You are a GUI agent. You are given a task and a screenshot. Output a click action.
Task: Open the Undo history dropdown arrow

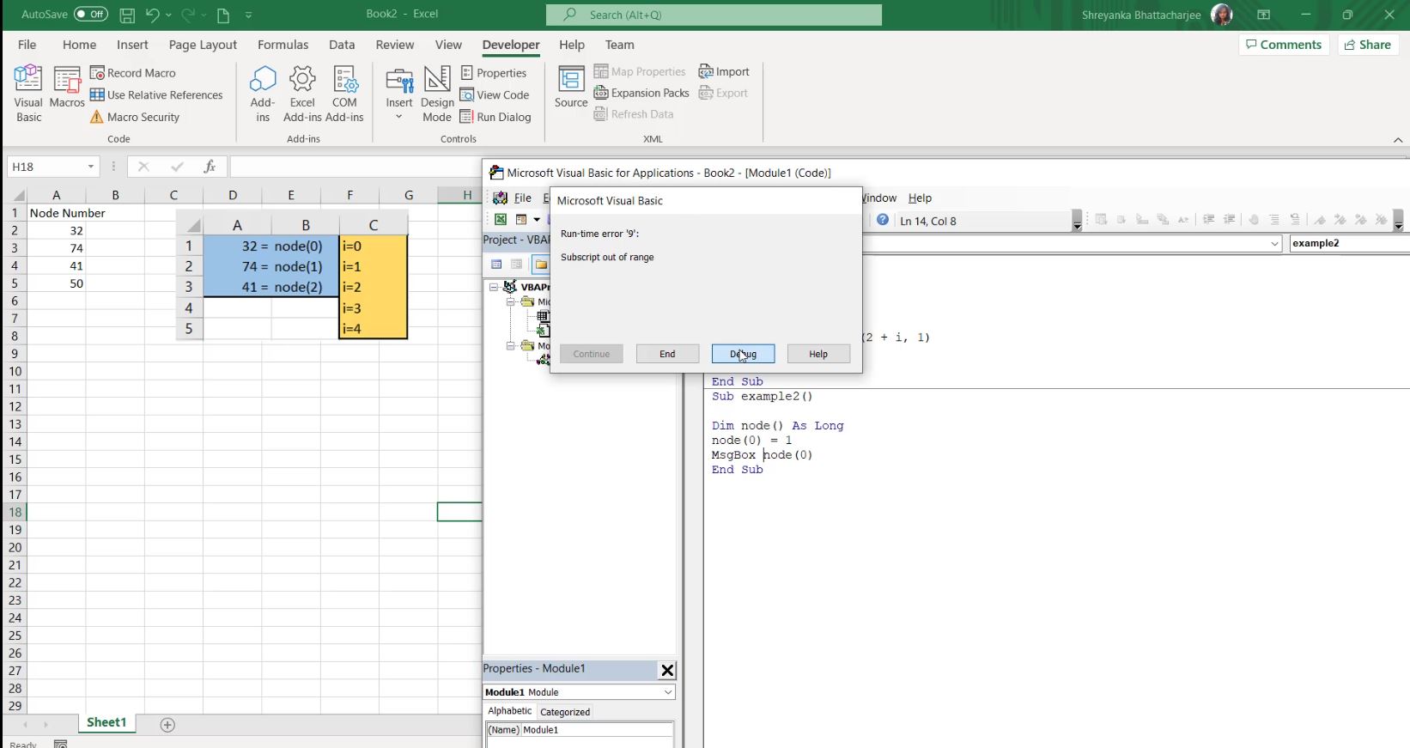point(168,15)
